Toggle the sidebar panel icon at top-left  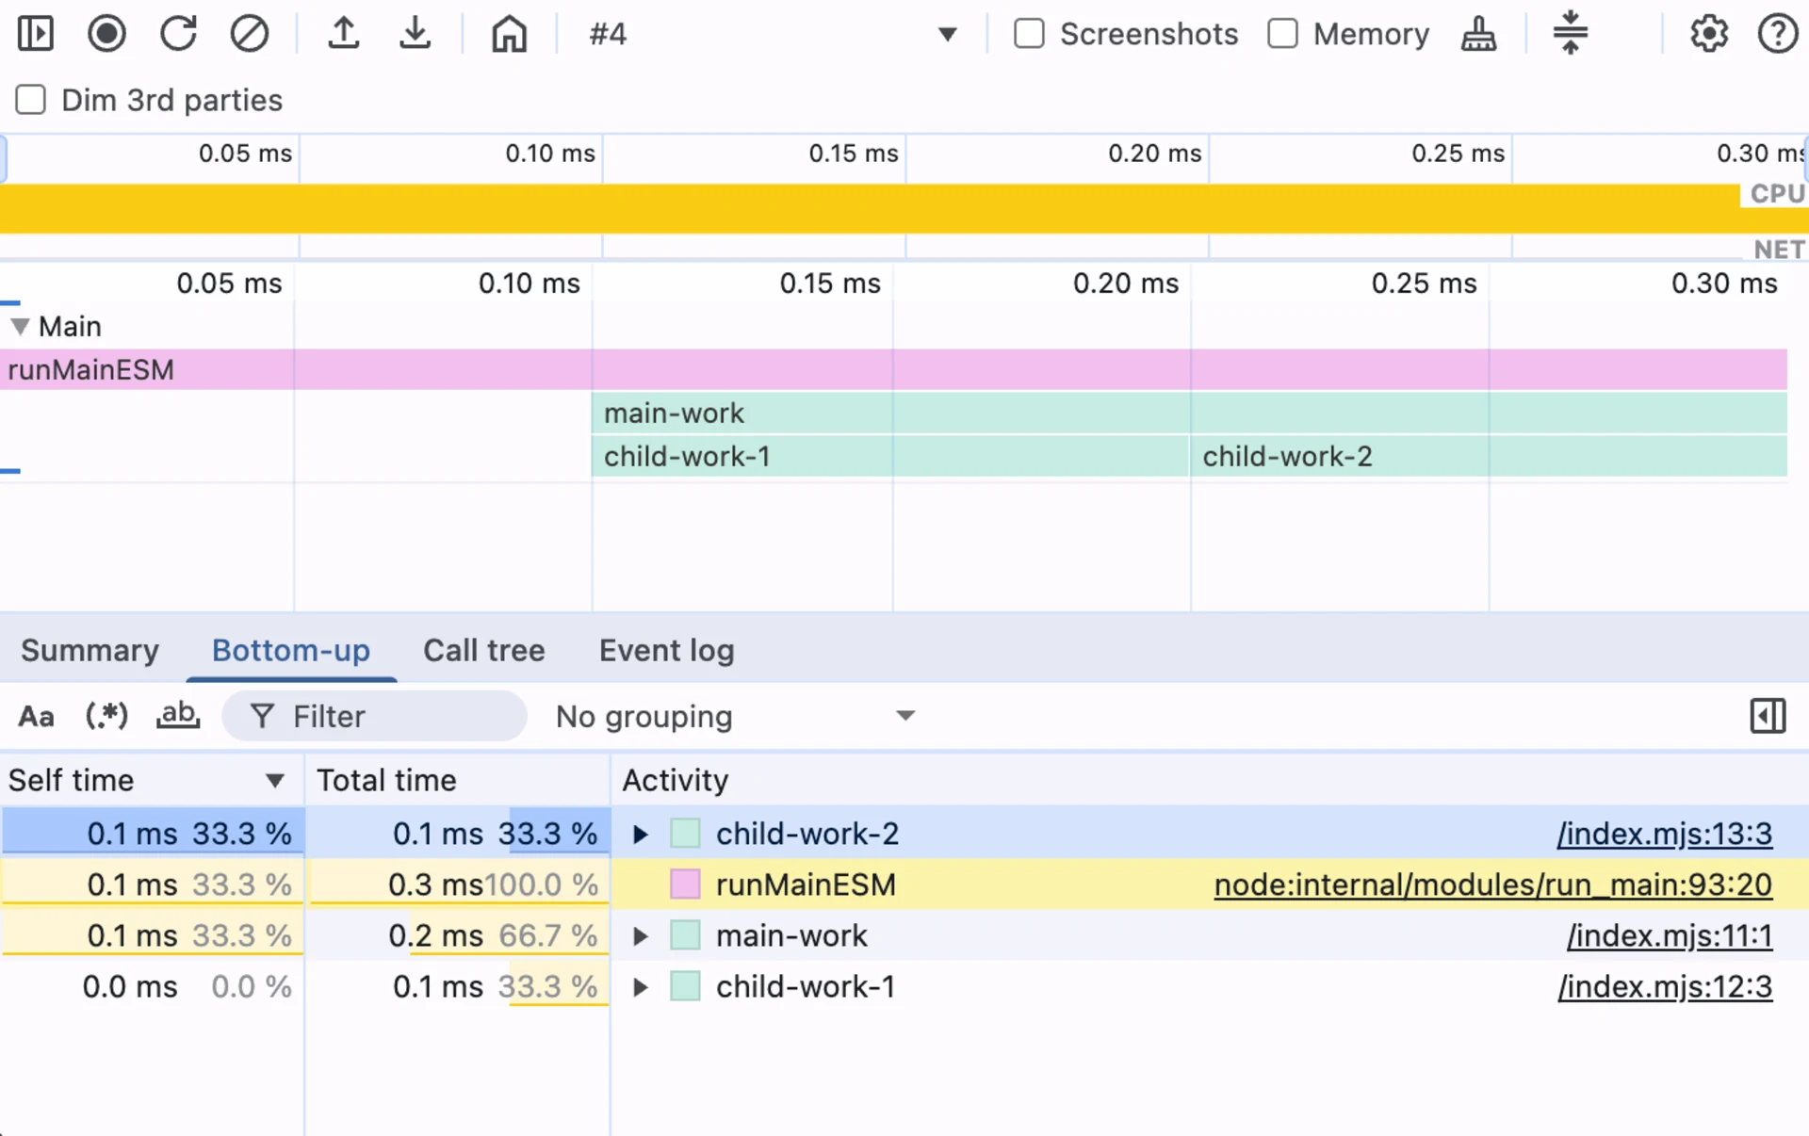pos(36,34)
